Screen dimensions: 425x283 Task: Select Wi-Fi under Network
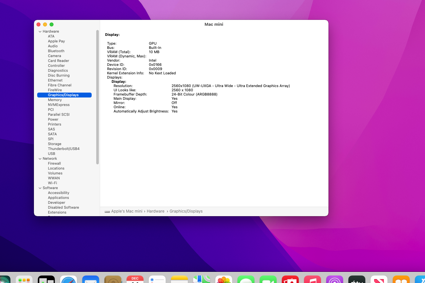(x=53, y=183)
